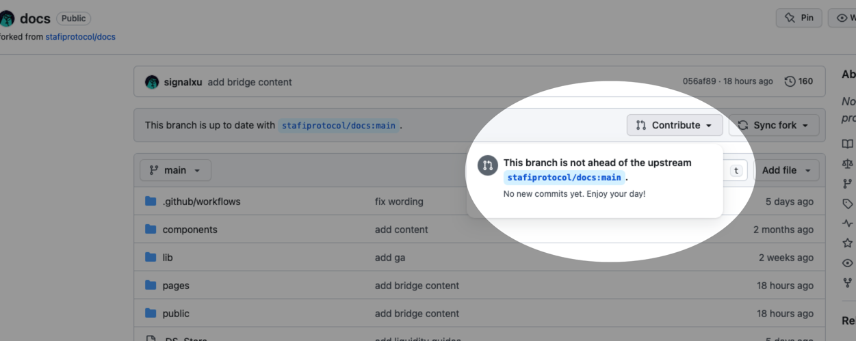Click stafiprotocol/docs:main link inside popover
The height and width of the screenshot is (341, 856).
pyautogui.click(x=565, y=178)
